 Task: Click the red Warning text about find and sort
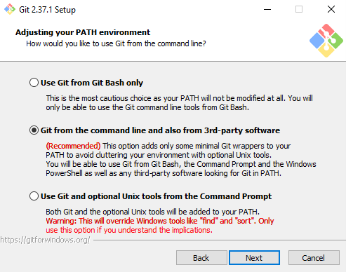click(x=160, y=225)
